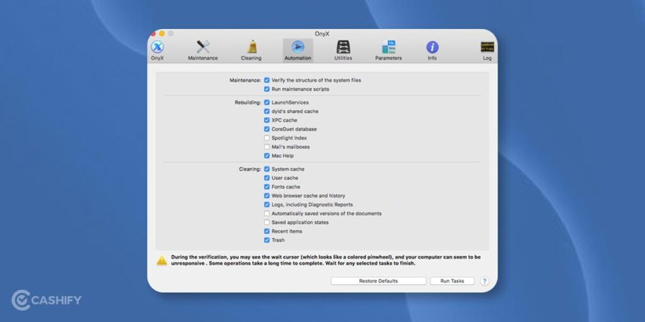
Task: Show the Log icon
Action: coord(487,47)
